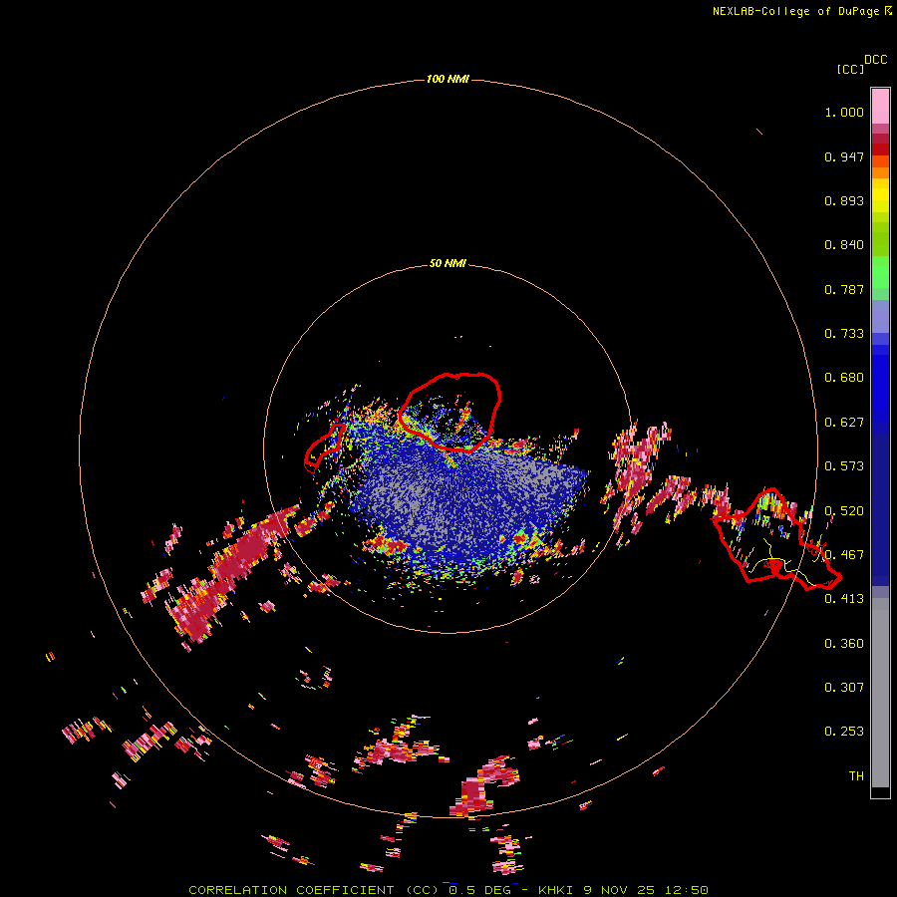Click the 0.573 scale value
This screenshot has height=897, width=897.
point(844,466)
